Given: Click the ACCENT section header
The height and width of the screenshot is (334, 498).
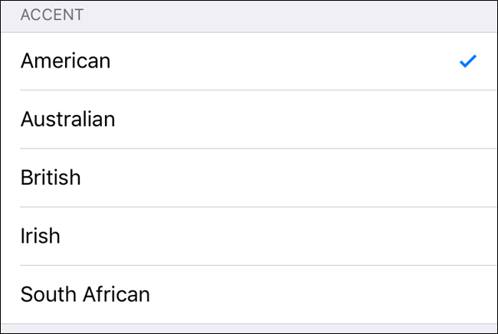Looking at the screenshot, I should click(x=53, y=15).
